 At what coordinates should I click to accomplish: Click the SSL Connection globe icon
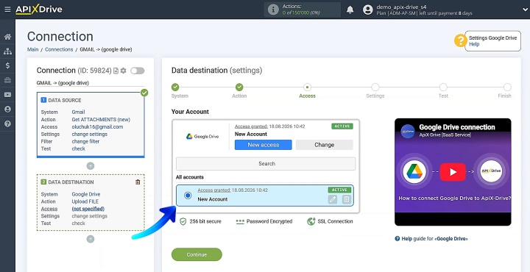tap(311, 221)
